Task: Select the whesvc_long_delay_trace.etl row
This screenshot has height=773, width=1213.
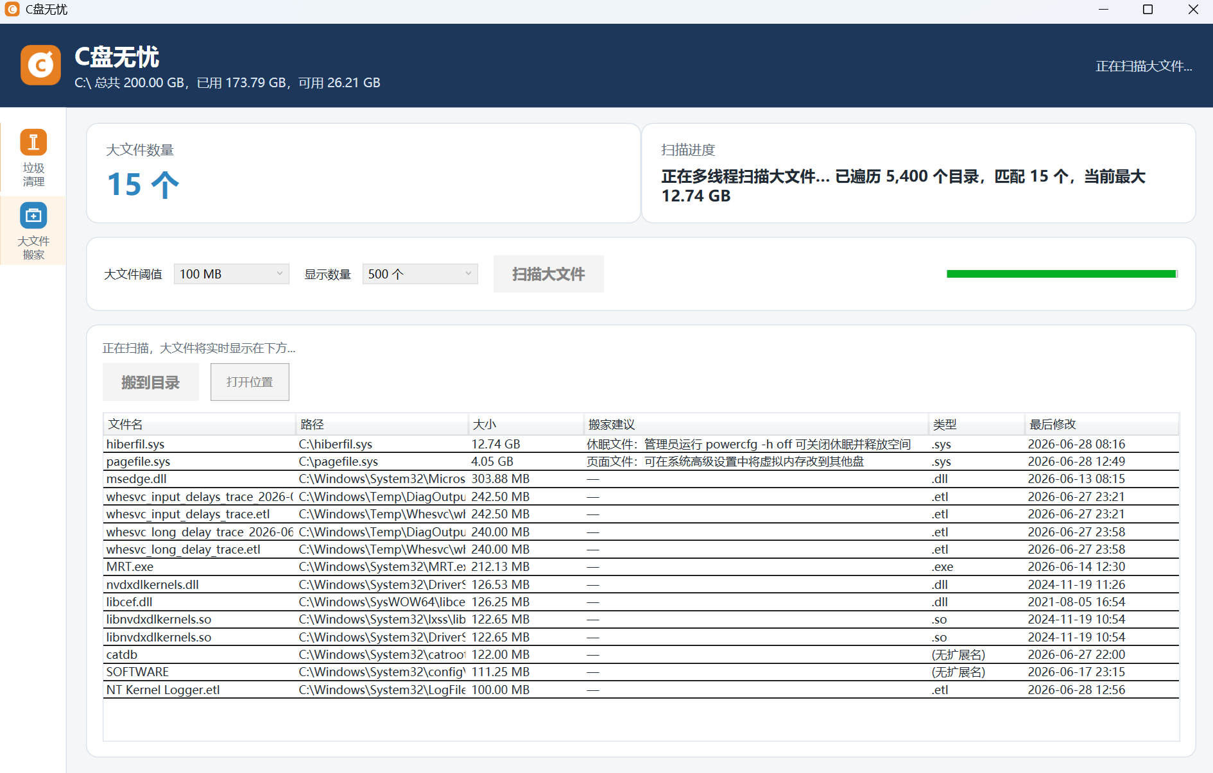Action: pyautogui.click(x=641, y=549)
